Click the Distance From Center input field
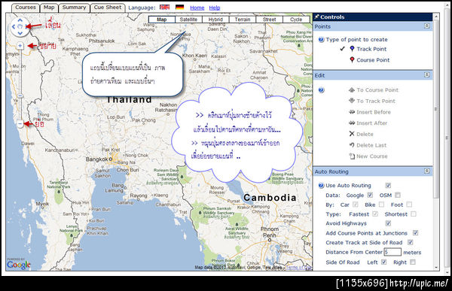Viewport: 452px width, 291px height. [x=392, y=252]
